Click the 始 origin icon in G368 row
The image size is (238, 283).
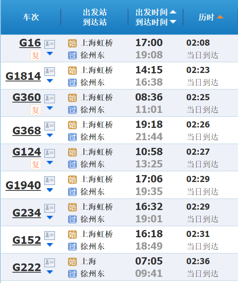pos(72,125)
